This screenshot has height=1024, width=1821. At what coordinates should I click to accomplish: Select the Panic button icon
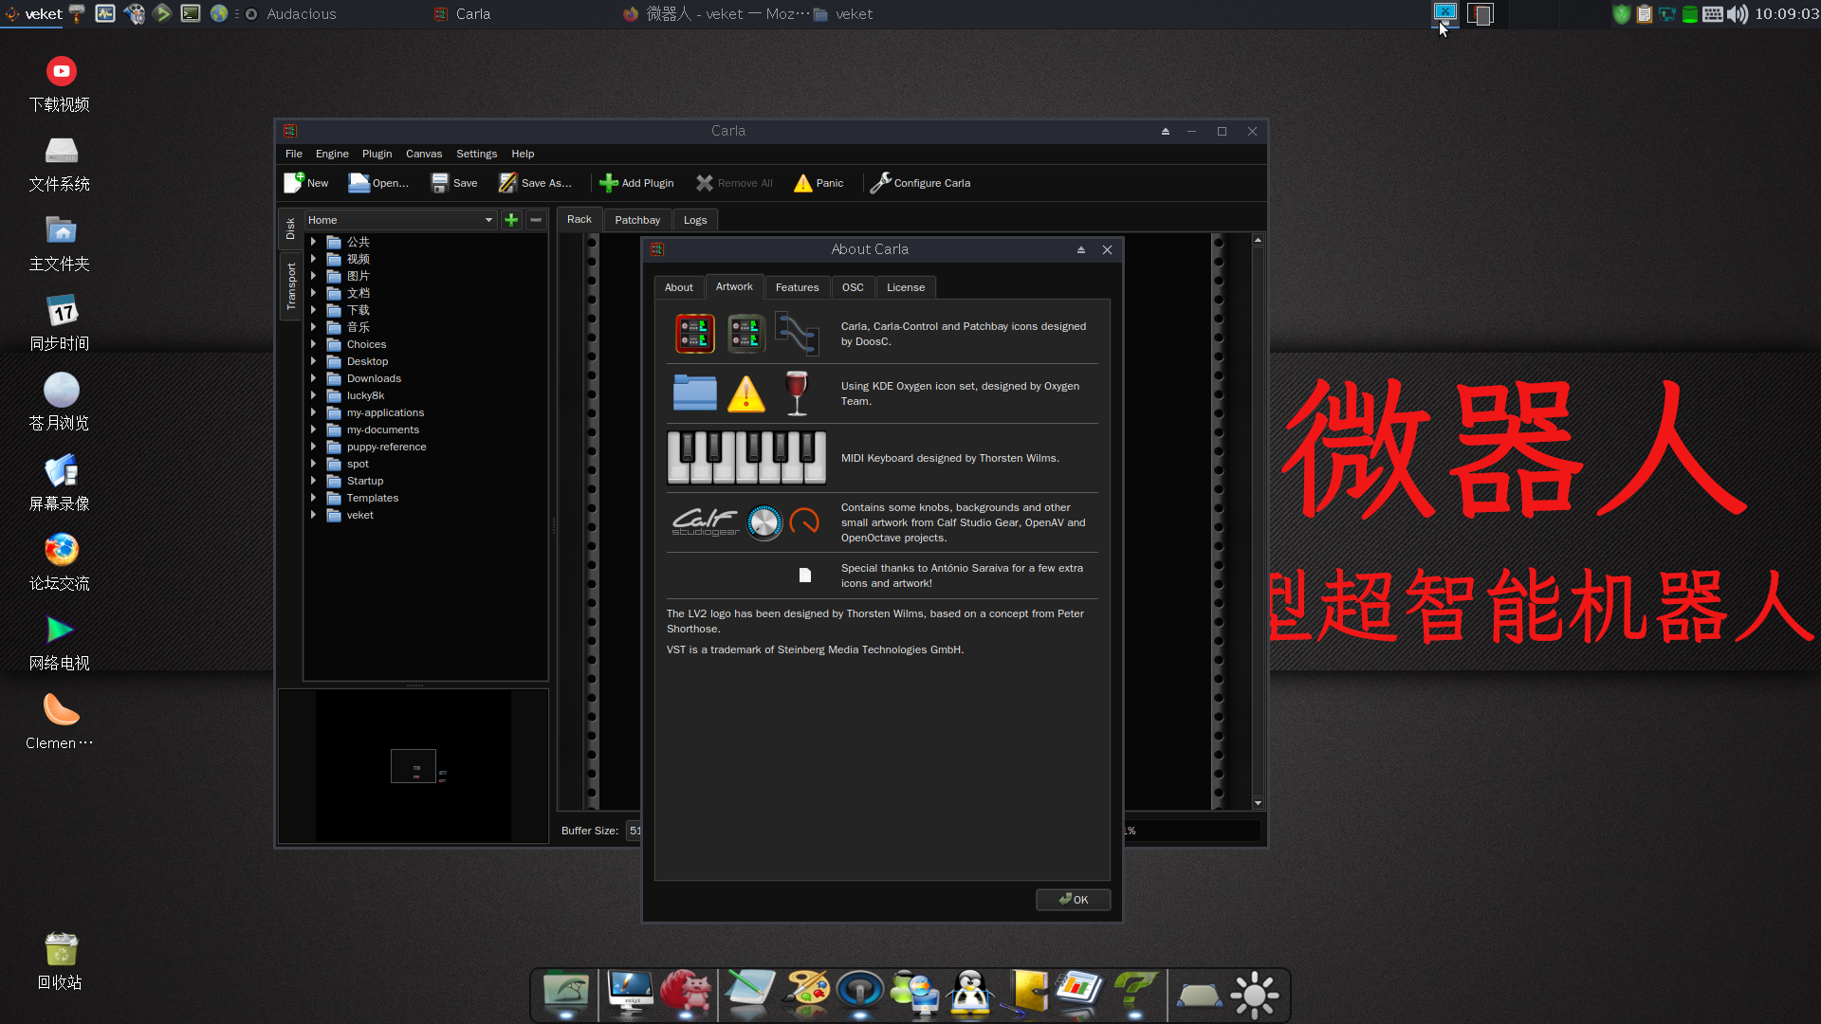pos(801,181)
